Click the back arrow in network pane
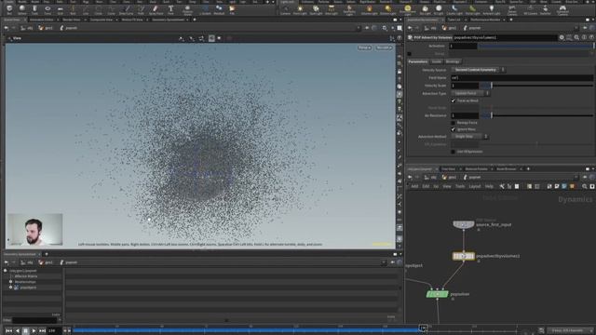Screen dimensions: 596x335 point(410,177)
